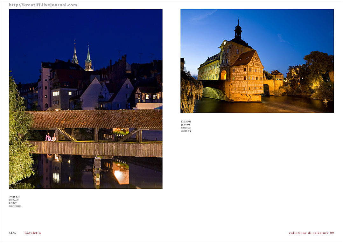
Task: Click the 'Saturday' caption text
Action: click(185, 128)
